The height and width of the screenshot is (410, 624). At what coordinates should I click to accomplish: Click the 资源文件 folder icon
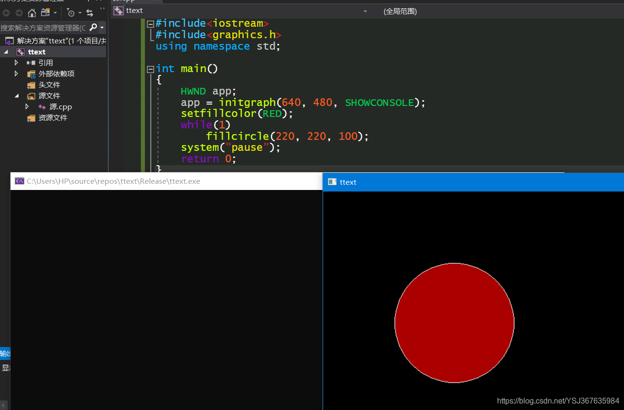31,118
